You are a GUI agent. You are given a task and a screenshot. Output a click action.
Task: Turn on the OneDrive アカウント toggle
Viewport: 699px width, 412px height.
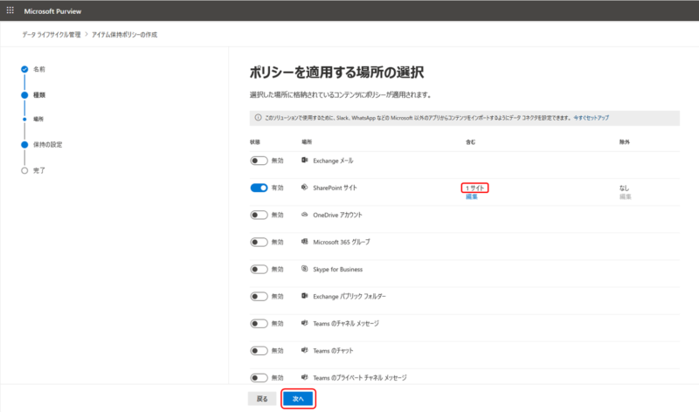point(259,215)
